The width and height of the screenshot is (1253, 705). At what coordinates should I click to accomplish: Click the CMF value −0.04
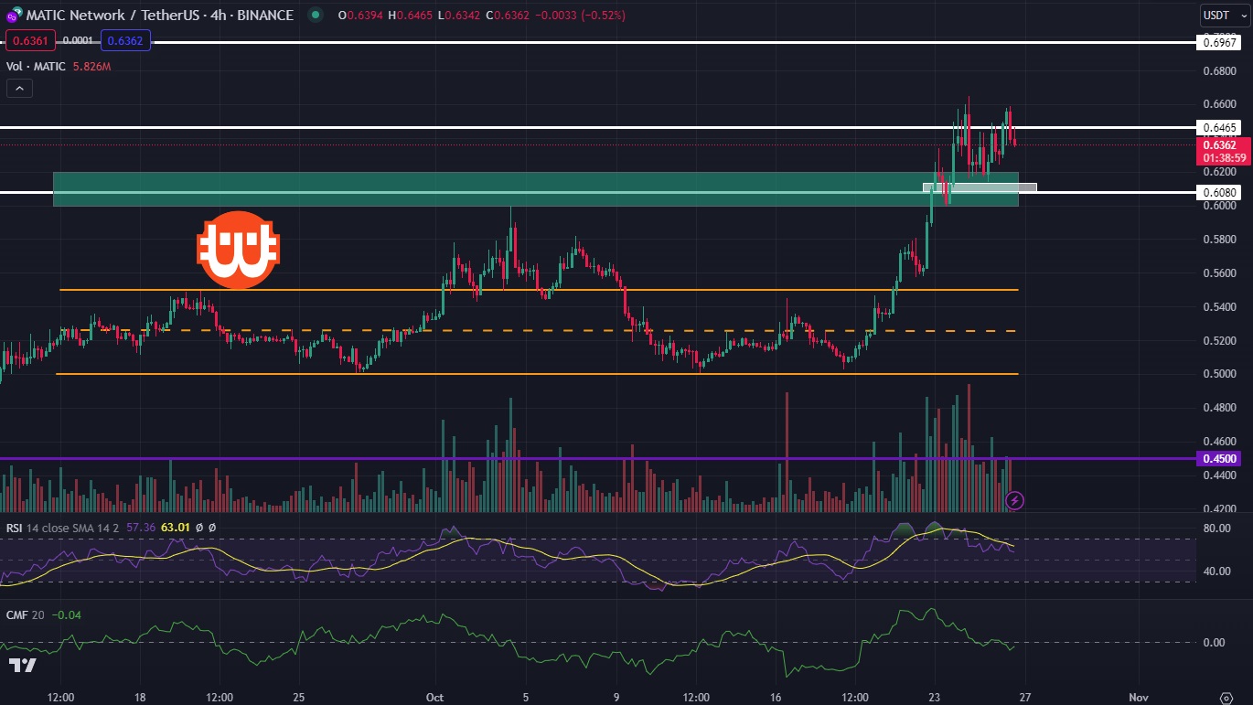coord(67,614)
